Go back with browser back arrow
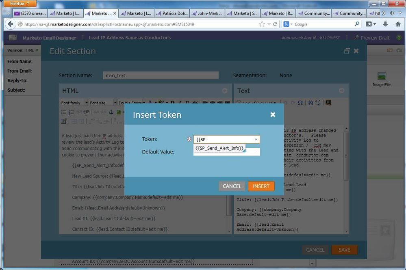This screenshot has height=270, width=406. click(x=10, y=24)
